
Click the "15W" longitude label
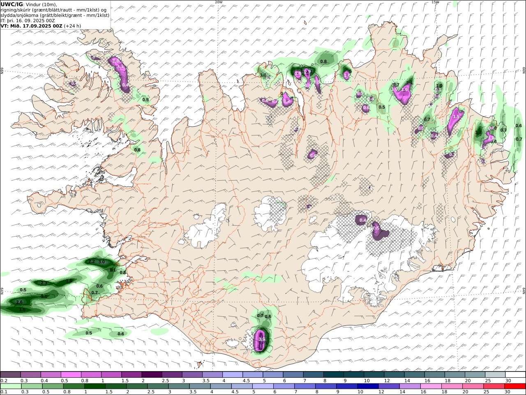pos(435,2)
